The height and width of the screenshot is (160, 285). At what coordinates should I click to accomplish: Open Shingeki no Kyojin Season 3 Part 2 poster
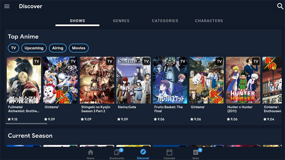(x=97, y=80)
